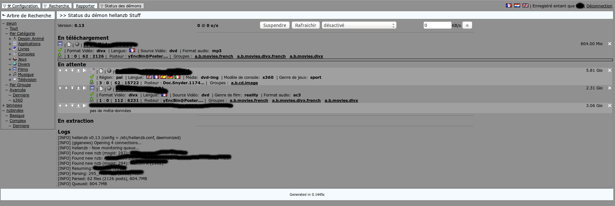Select Tout in the search tree
615x206 pixels.
pos(14,29)
